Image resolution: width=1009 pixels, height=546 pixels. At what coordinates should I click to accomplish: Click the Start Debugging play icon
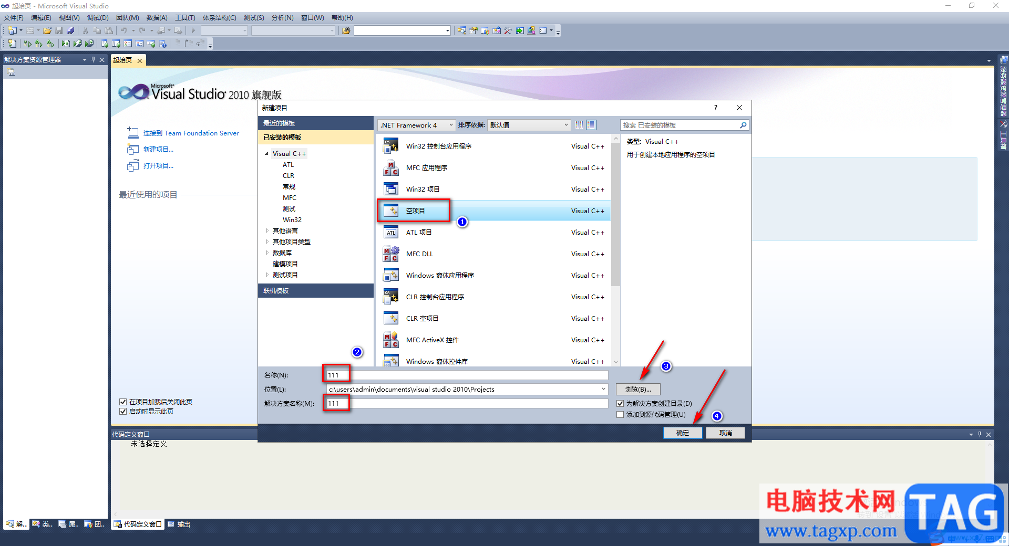(193, 30)
